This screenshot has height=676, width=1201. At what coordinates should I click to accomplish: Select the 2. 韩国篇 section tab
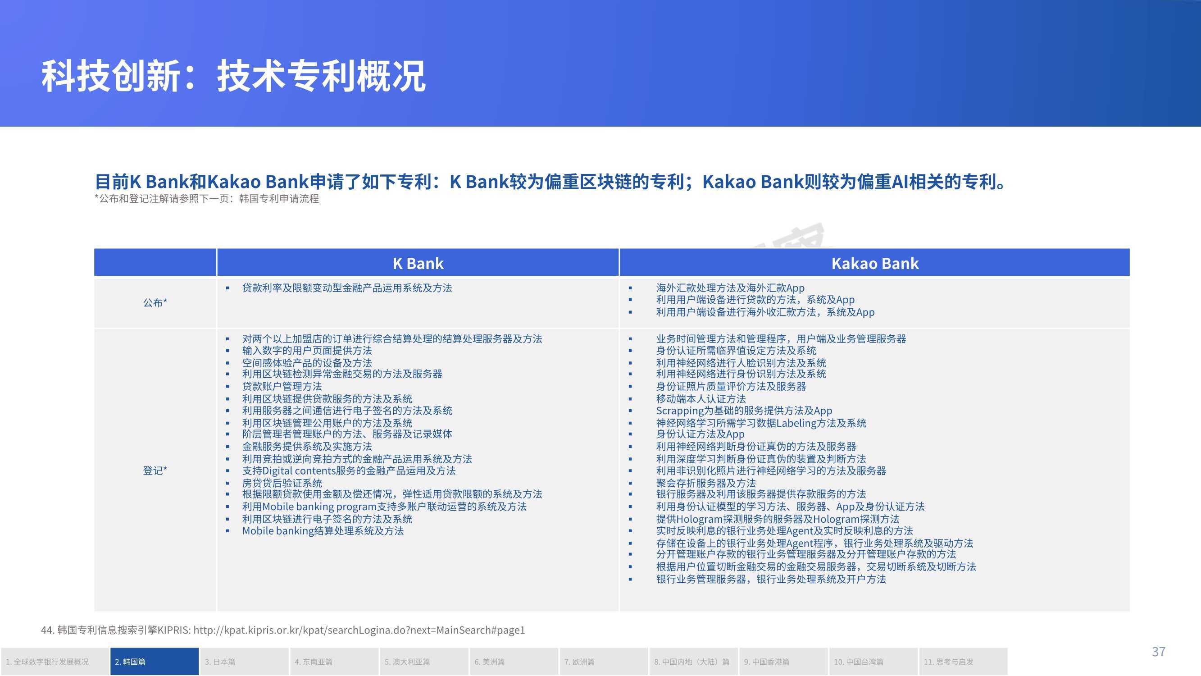[x=155, y=662]
